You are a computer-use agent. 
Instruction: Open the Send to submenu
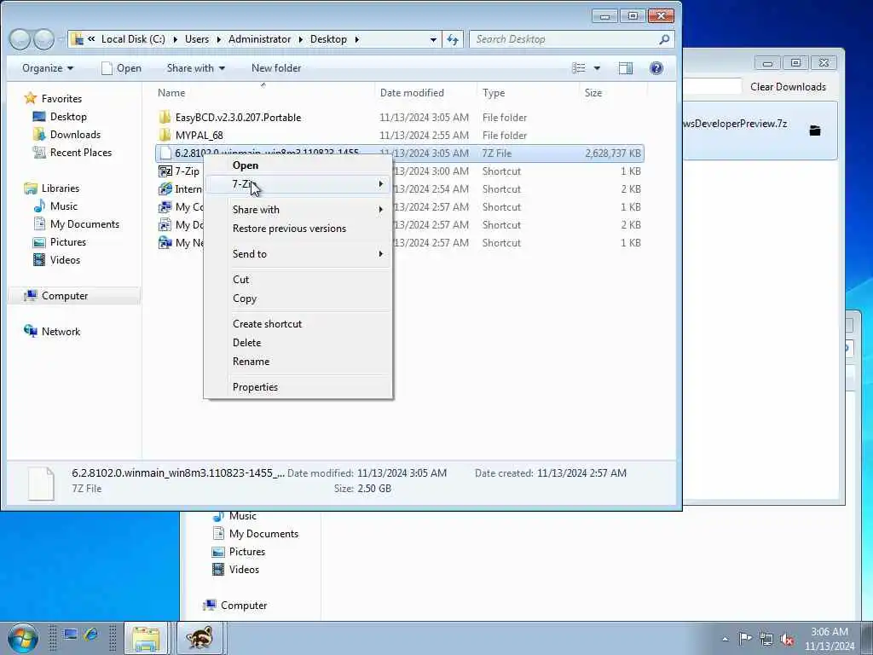pyautogui.click(x=299, y=254)
